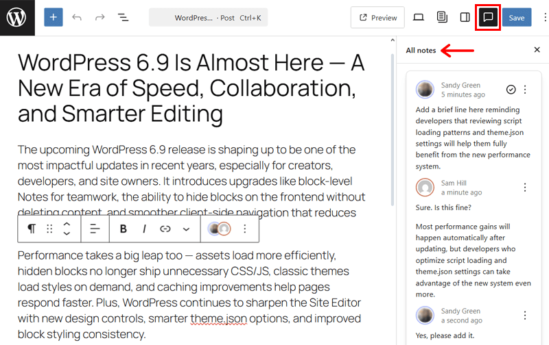
Task: Click the blue block inserter plus button
Action: (x=54, y=17)
